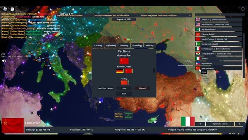Open the Technology Available notification
Screen dimensions: 248x140
128,115
